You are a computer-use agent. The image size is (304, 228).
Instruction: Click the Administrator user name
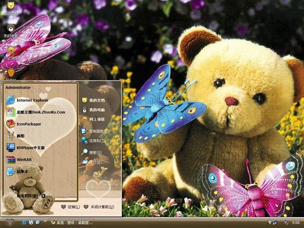tap(18, 87)
